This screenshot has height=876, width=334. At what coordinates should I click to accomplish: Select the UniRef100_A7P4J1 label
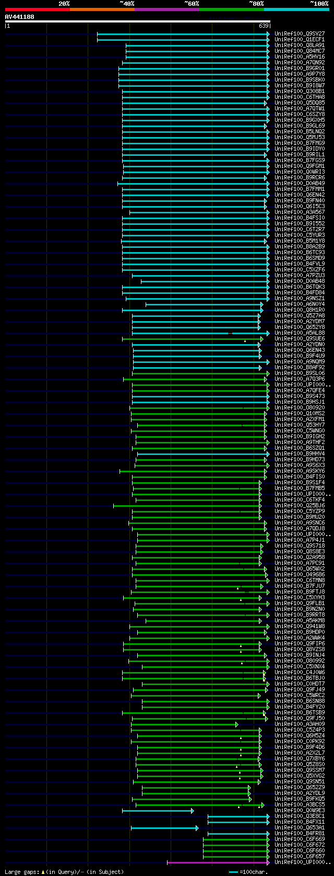pyautogui.click(x=300, y=540)
